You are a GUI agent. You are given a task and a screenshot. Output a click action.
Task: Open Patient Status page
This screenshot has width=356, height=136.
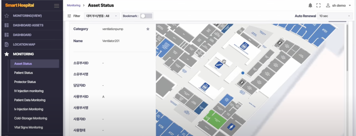23,73
